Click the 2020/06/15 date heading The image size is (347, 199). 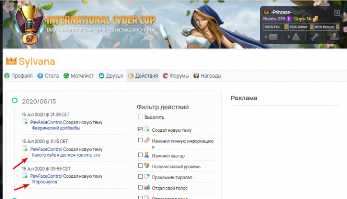[x=39, y=102]
